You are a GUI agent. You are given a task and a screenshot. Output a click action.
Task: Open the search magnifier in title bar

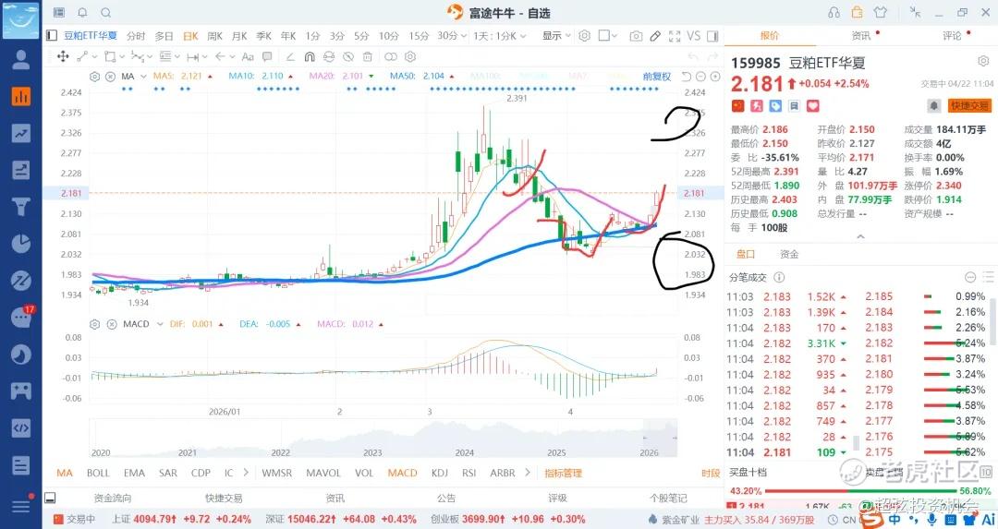click(x=106, y=13)
